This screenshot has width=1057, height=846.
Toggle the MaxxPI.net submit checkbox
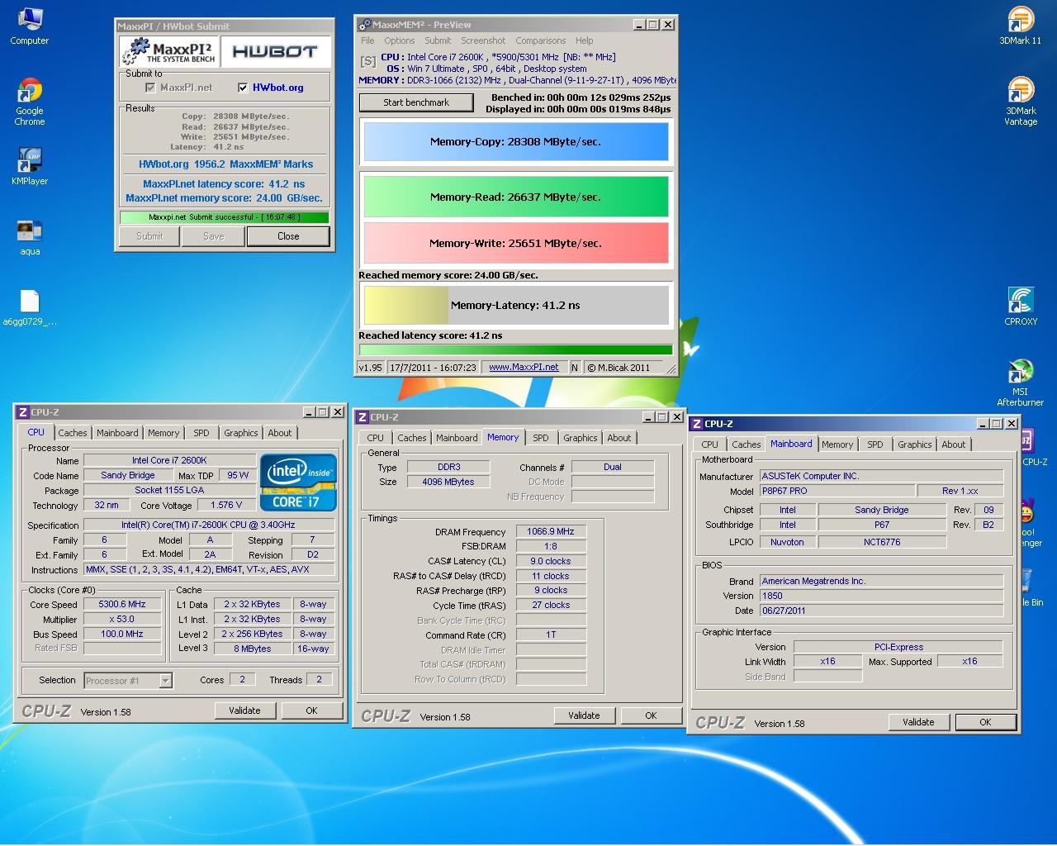point(150,88)
